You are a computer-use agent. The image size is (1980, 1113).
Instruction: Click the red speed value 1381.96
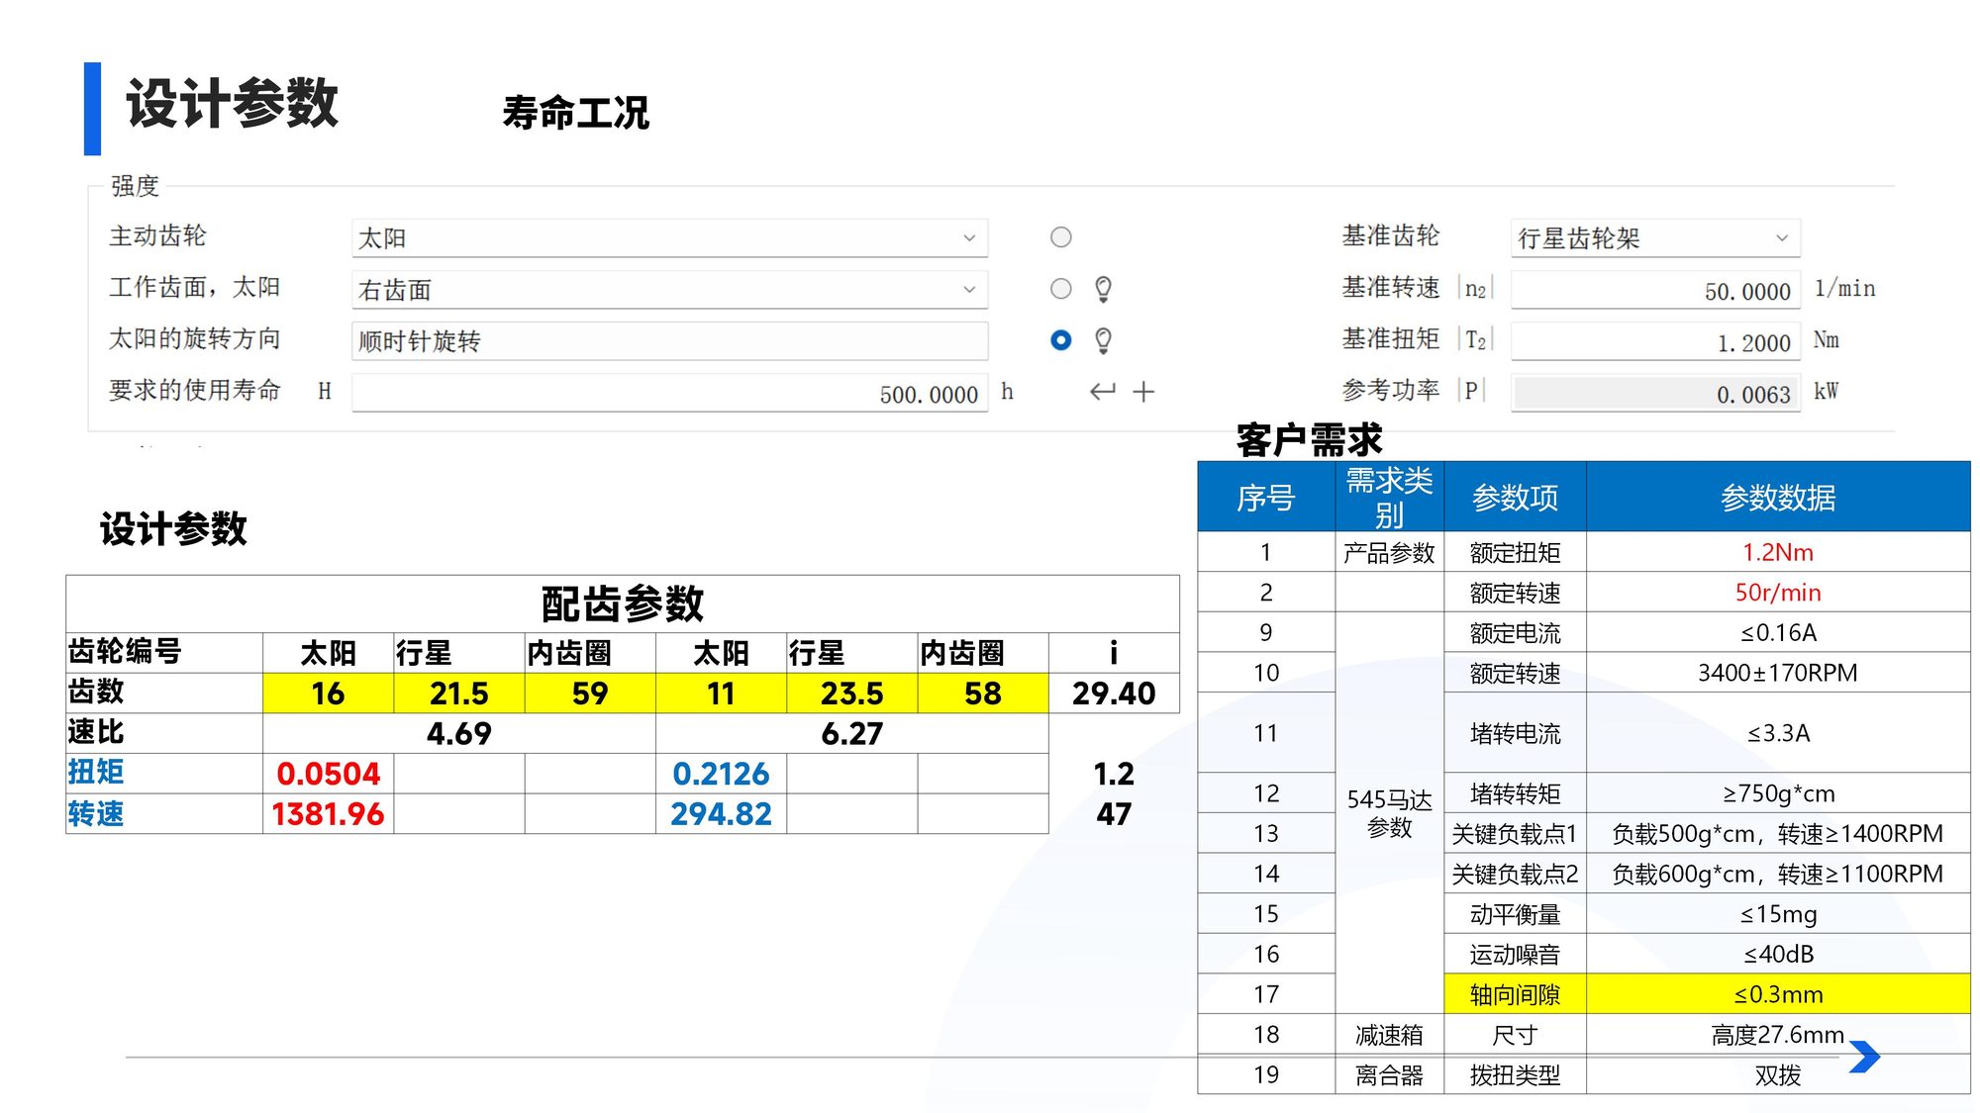pyautogui.click(x=328, y=814)
